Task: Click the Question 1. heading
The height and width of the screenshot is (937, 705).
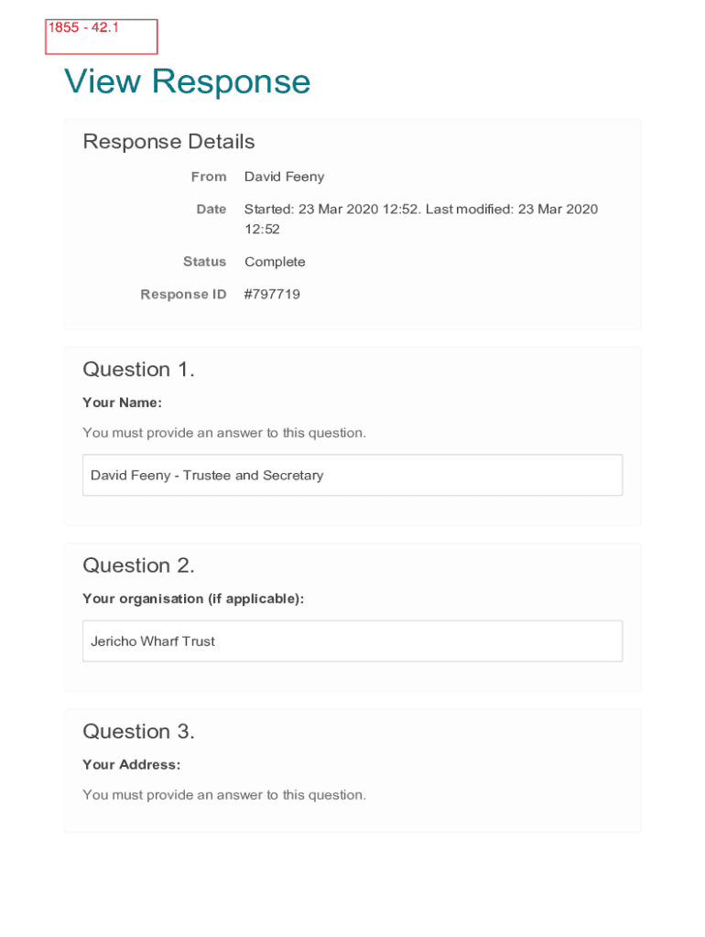Action: coord(138,370)
